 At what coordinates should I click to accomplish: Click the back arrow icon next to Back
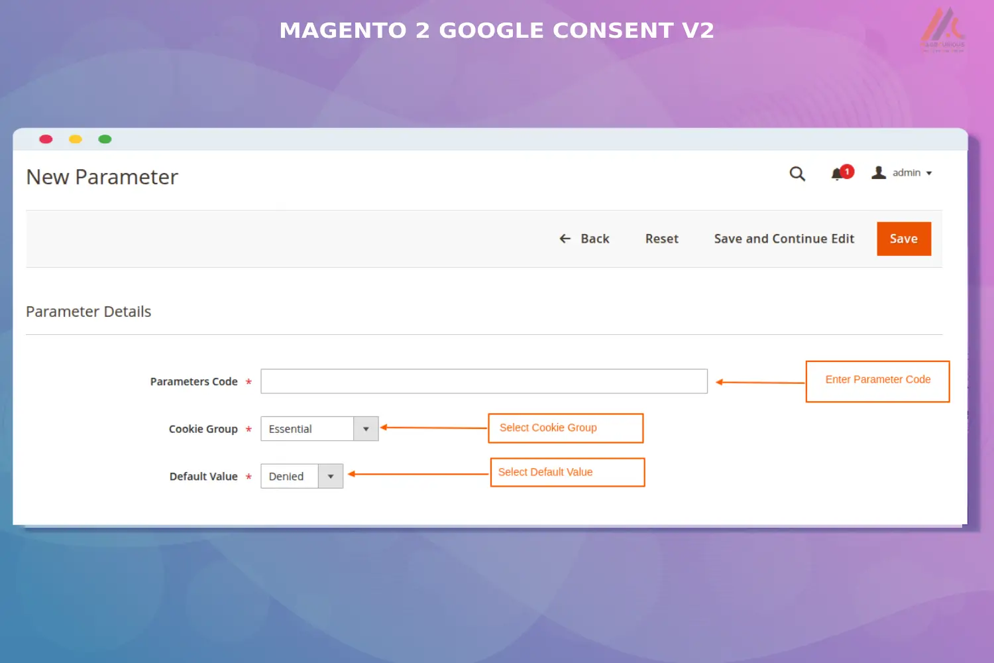[x=564, y=238]
